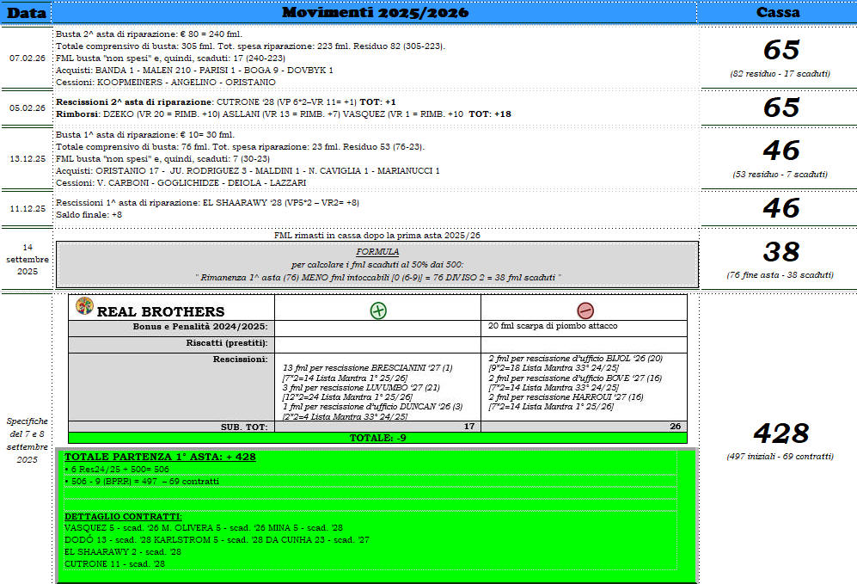
Task: Select the 'Cassa' column header
Action: click(777, 13)
